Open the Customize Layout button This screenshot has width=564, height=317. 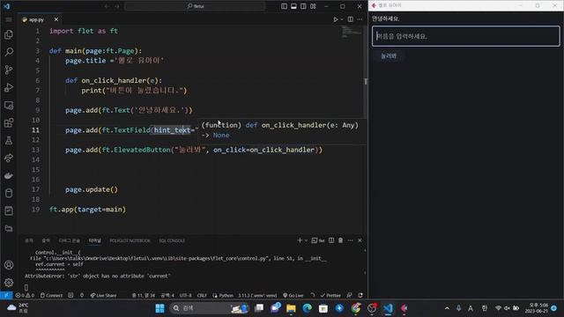[313, 6]
